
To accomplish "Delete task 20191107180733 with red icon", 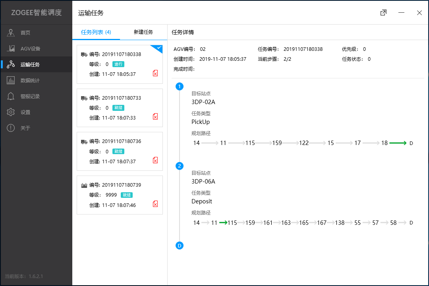I will click(155, 117).
